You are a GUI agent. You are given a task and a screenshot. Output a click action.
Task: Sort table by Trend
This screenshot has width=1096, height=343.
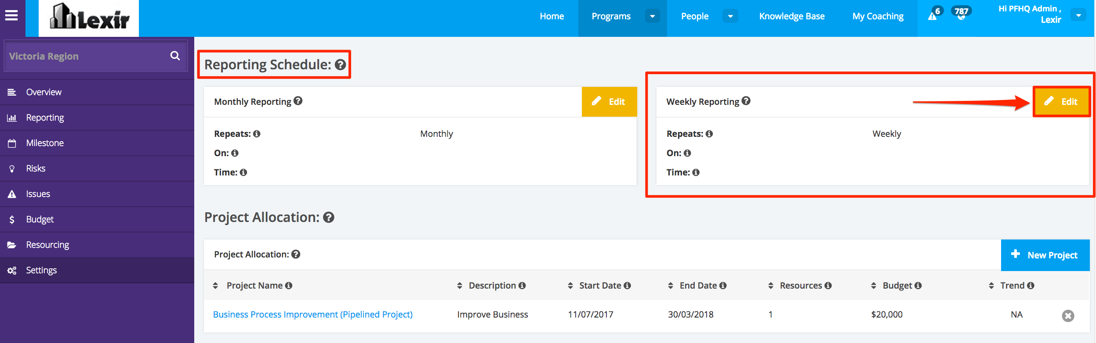991,286
